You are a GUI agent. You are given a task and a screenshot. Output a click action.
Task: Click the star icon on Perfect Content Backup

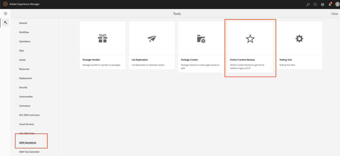coord(250,39)
